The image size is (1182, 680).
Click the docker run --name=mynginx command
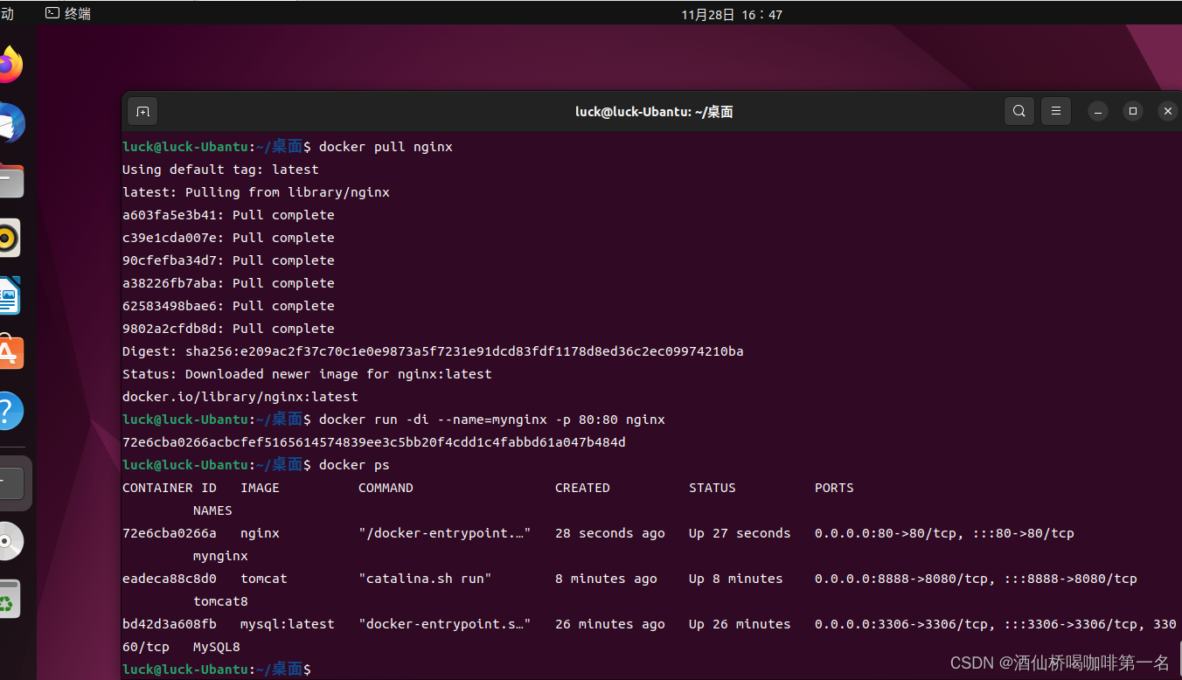point(492,420)
